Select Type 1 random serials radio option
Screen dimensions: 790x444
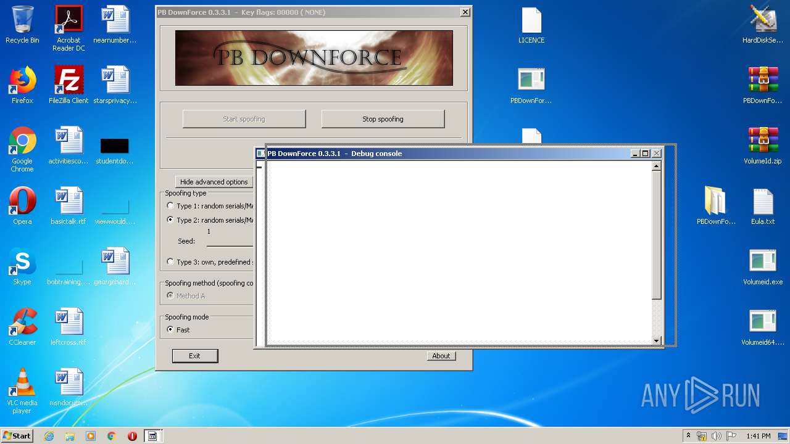pyautogui.click(x=170, y=206)
